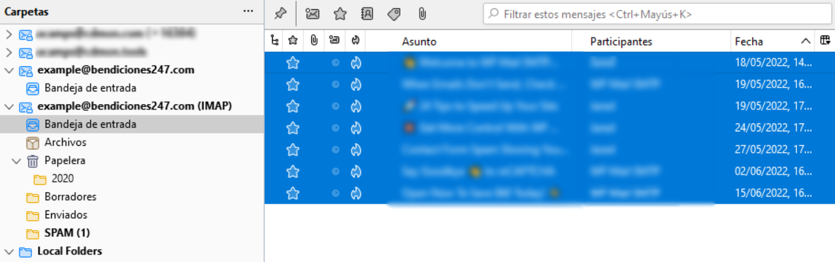Filter starred messages in toolbar
This screenshot has height=262, width=835.
(x=340, y=14)
